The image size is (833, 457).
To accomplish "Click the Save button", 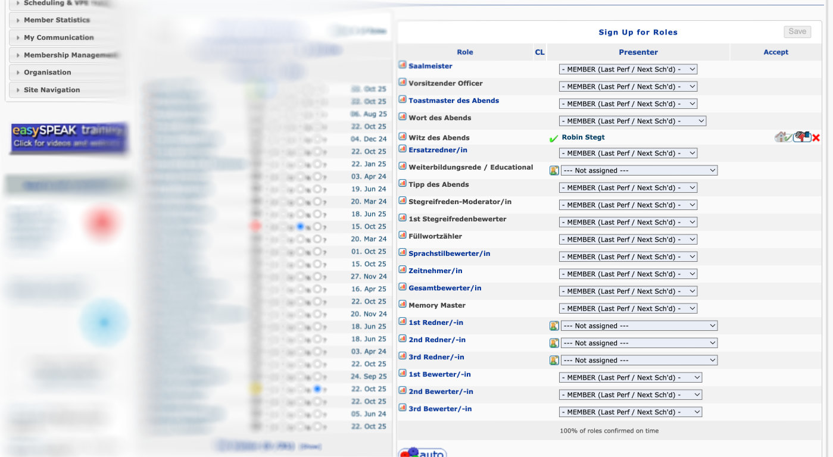I will coord(797,32).
